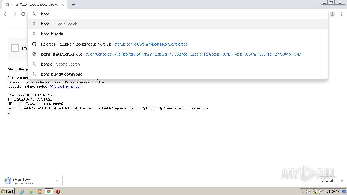The height and width of the screenshot is (195, 347).
Task: Open a new browser tab
Action: (73, 5)
